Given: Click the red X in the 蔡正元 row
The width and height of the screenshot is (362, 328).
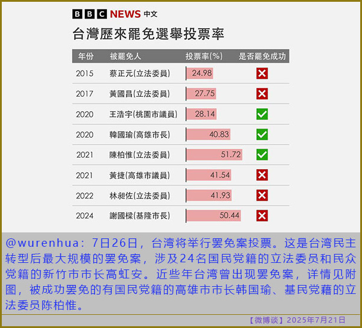Looking at the screenshot, I should coord(262,73).
